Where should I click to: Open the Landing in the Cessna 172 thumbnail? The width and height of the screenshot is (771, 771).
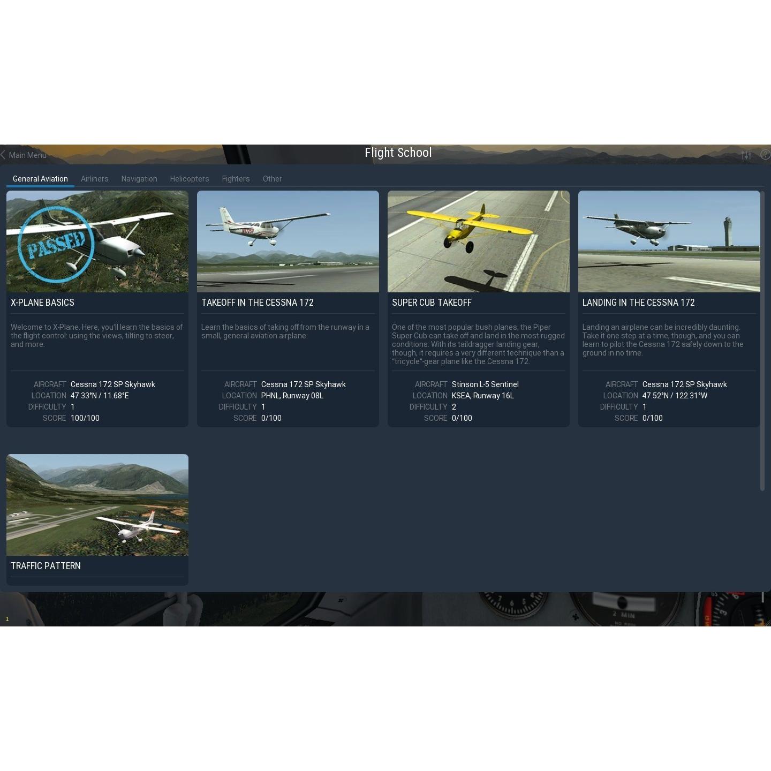(669, 241)
